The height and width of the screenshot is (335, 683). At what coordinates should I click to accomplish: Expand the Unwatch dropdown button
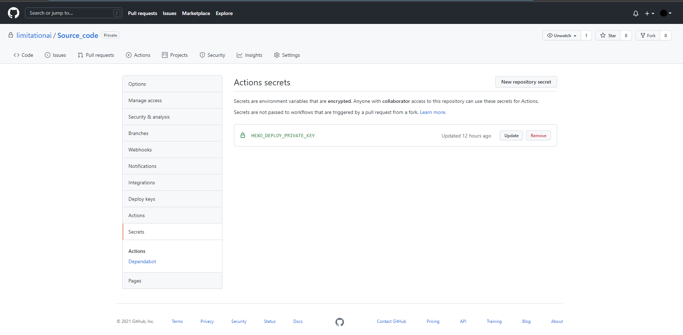[562, 35]
